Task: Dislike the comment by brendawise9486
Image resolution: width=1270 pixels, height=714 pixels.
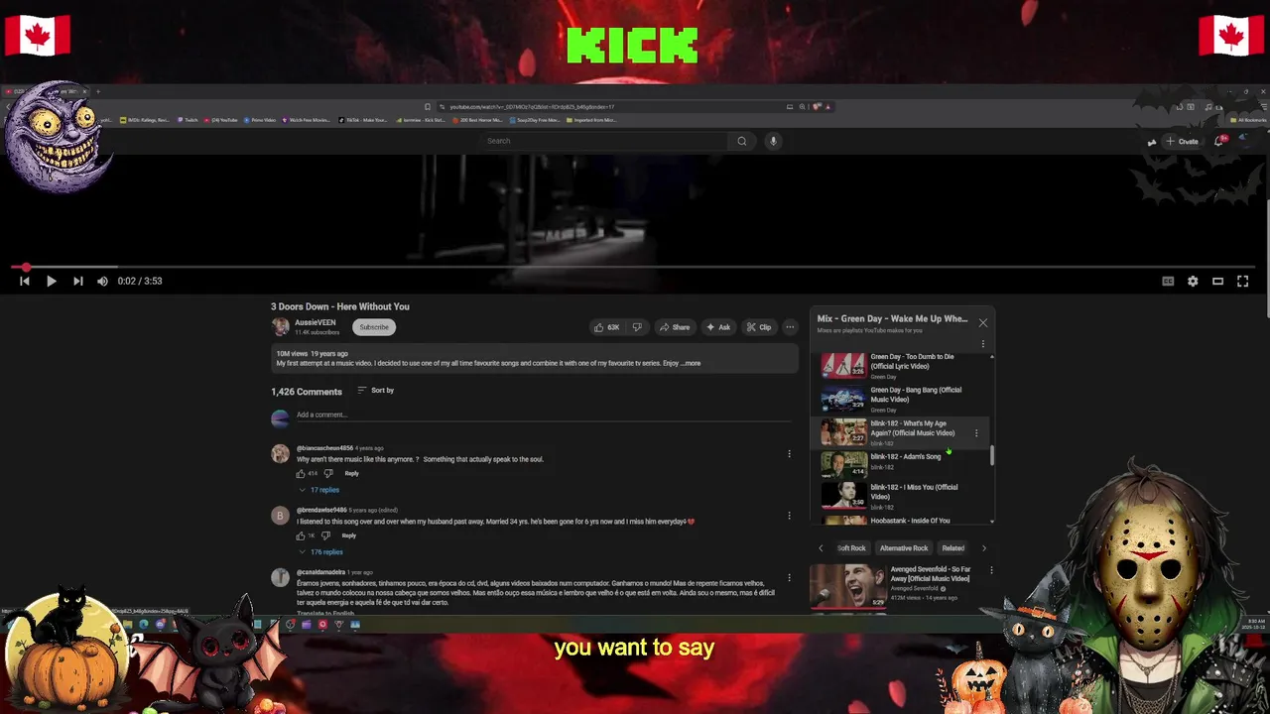Action: tap(325, 535)
